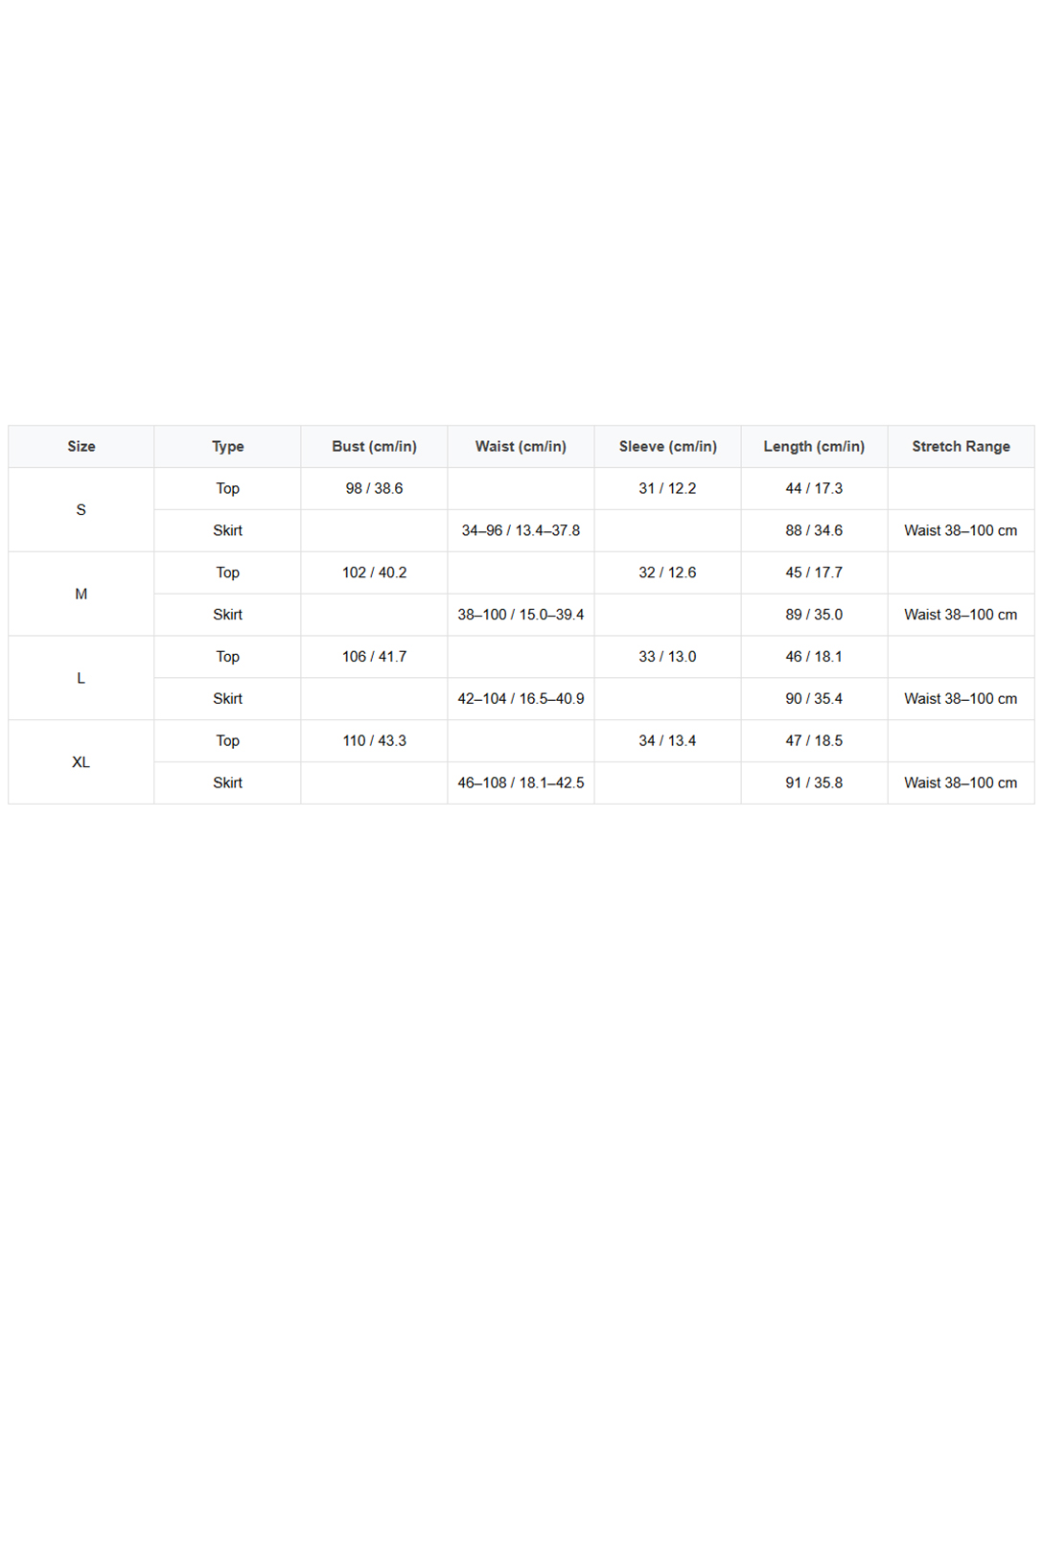Click the Bust (cm/in) column header
Viewport: 1043px width, 1565px height.
pos(375,446)
